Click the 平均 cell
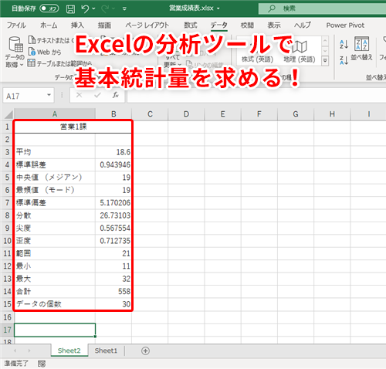 pyautogui.click(x=55, y=152)
